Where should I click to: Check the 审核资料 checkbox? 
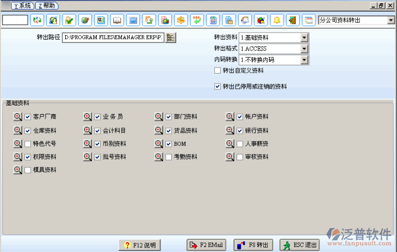[x=240, y=157]
